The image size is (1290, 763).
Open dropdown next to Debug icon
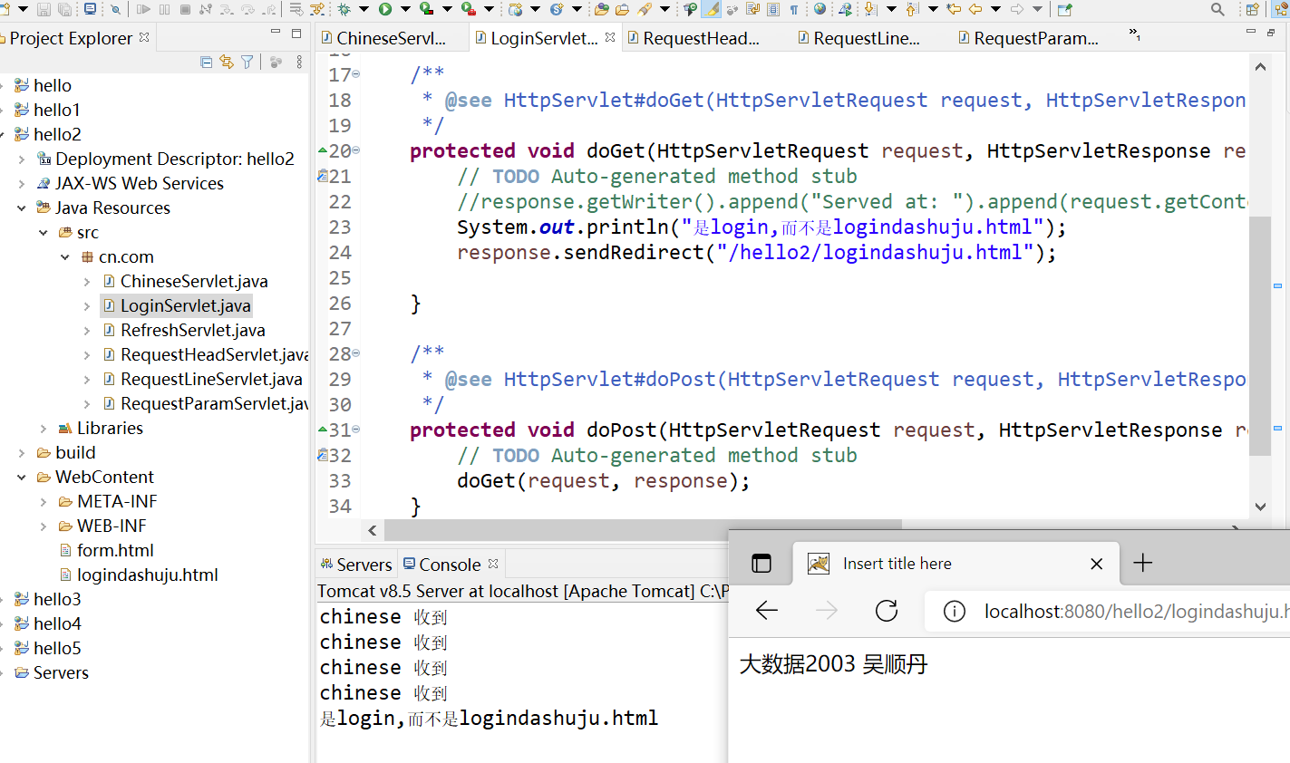click(364, 9)
